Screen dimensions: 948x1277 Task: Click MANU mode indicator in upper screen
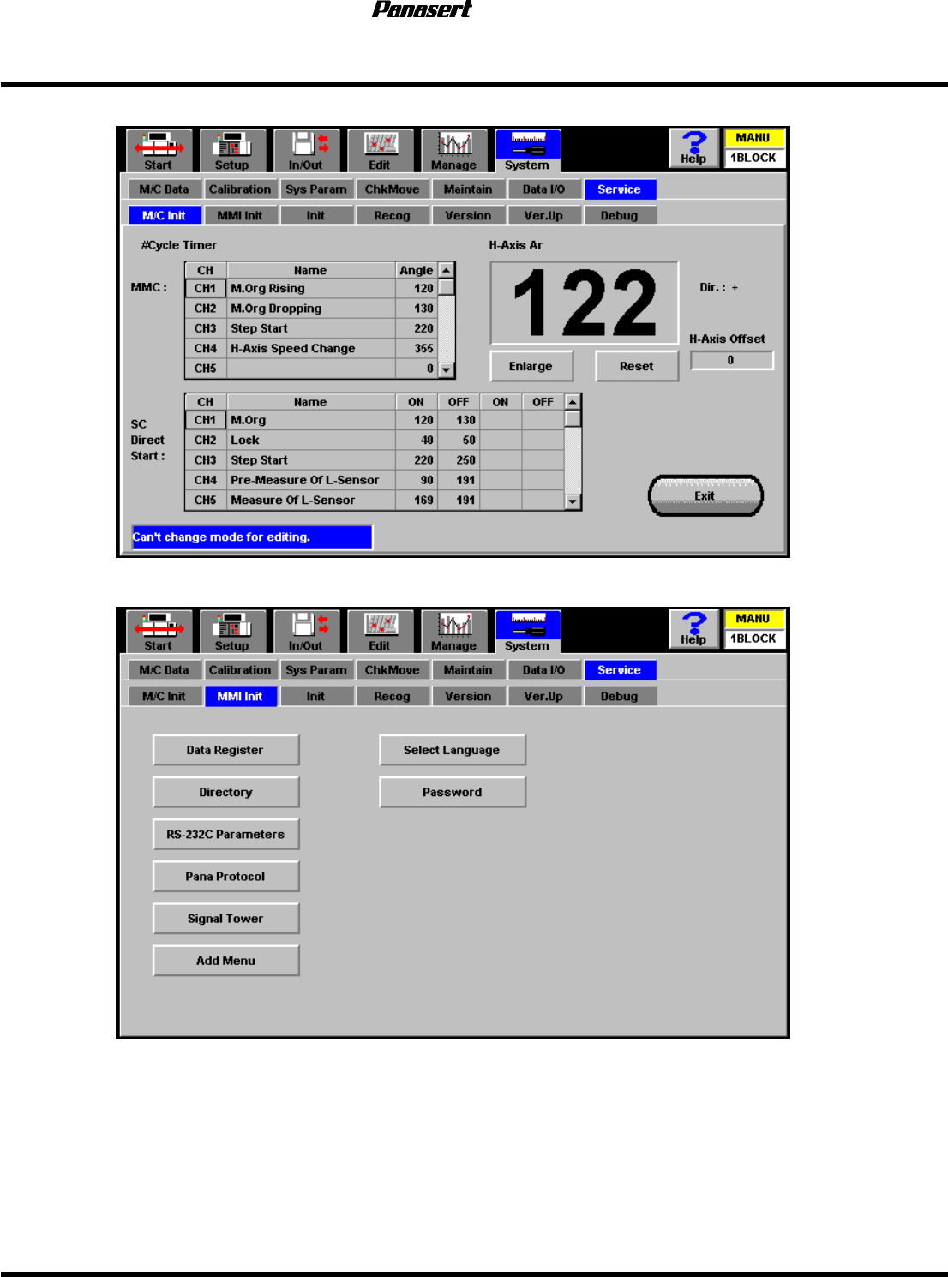coord(753,138)
